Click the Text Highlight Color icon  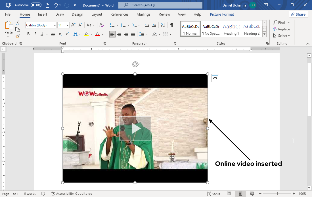click(86, 34)
